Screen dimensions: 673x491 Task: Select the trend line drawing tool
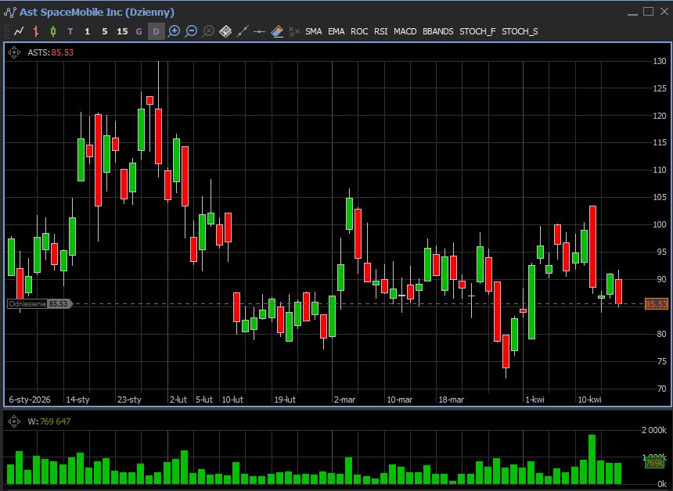[243, 31]
